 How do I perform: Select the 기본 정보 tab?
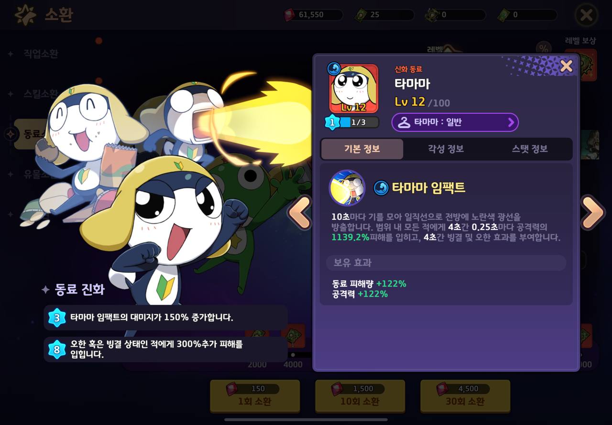(362, 149)
